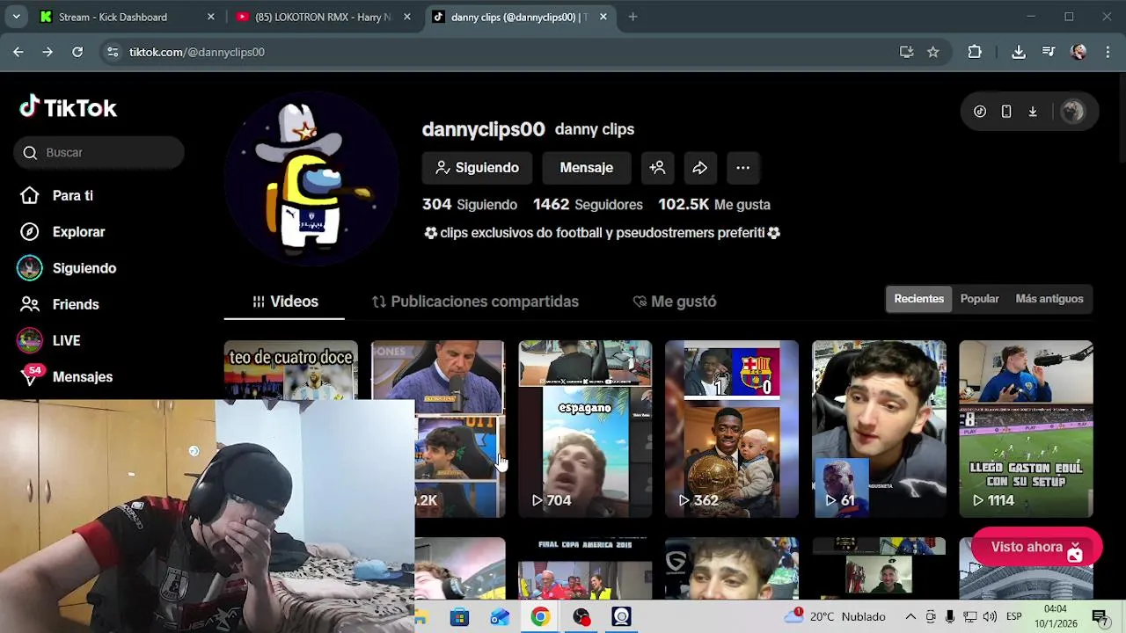Viewport: 1126px width, 633px height.
Task: Open the account avatar in TikTok header
Action: pos(1072,112)
